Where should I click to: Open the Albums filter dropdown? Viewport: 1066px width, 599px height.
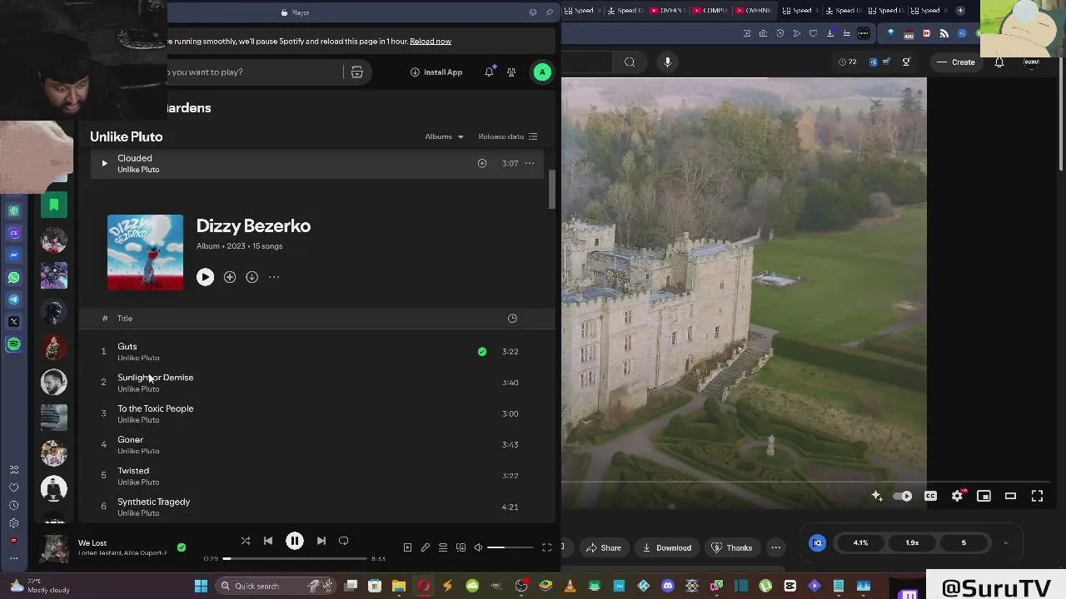click(x=444, y=136)
